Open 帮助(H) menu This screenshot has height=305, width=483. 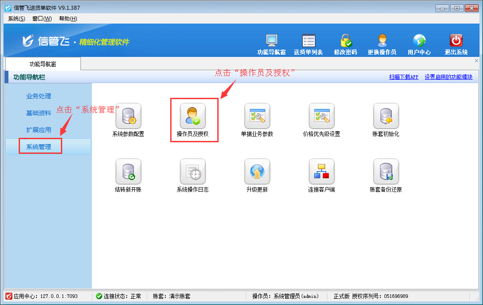pos(68,19)
